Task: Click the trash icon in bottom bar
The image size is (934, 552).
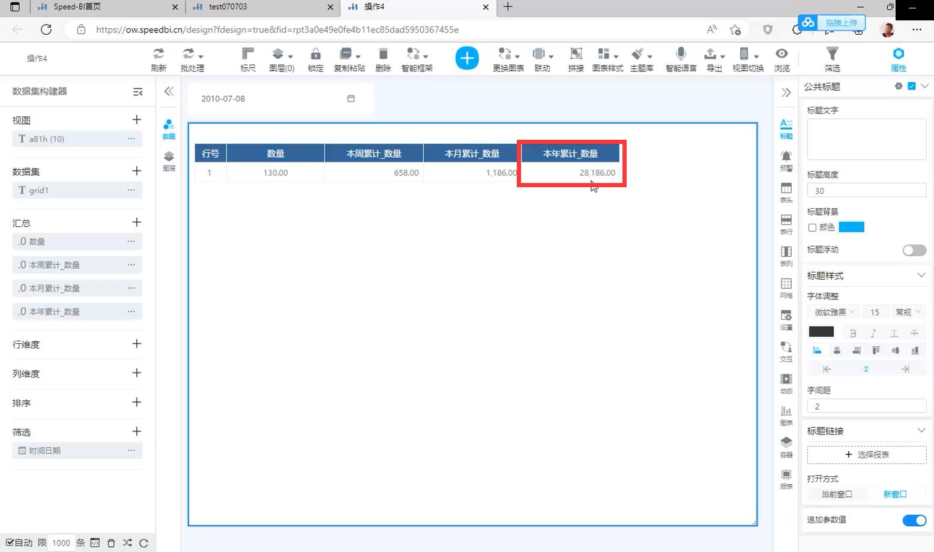Action: [x=111, y=543]
